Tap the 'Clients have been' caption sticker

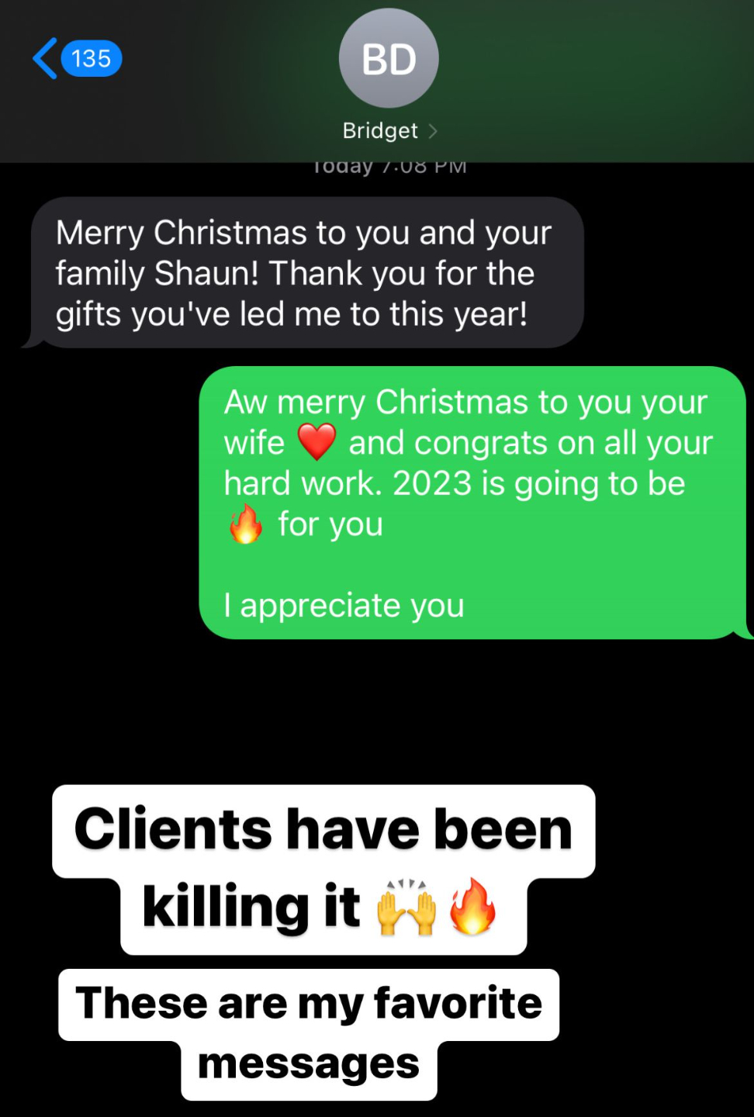pyautogui.click(x=323, y=830)
